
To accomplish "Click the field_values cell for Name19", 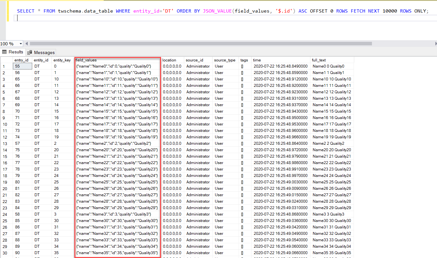I will (118, 137).
